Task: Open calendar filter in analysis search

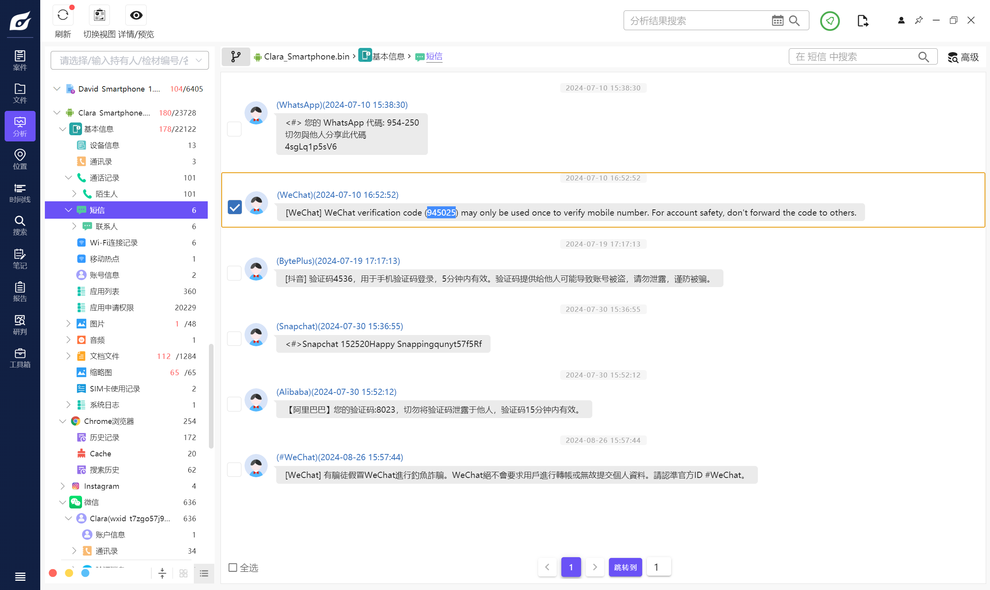Action: pos(777,21)
